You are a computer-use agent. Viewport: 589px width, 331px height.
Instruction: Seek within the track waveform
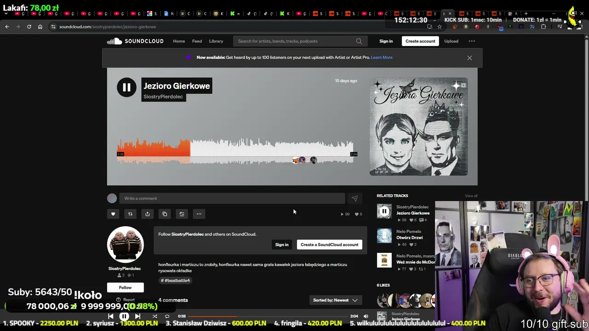(236, 152)
